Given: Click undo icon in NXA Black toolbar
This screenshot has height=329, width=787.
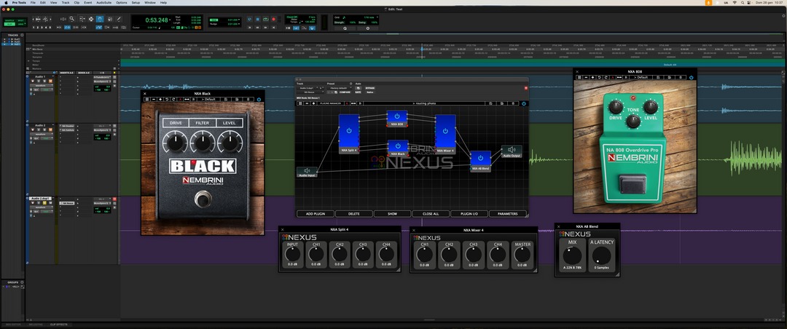Looking at the screenshot, I should click(x=167, y=99).
